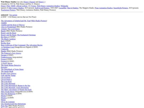Image resolution: width=144 pixels, height=108 pixels.
Task: Open The Little Mermaid link
Action: tap(8, 83)
